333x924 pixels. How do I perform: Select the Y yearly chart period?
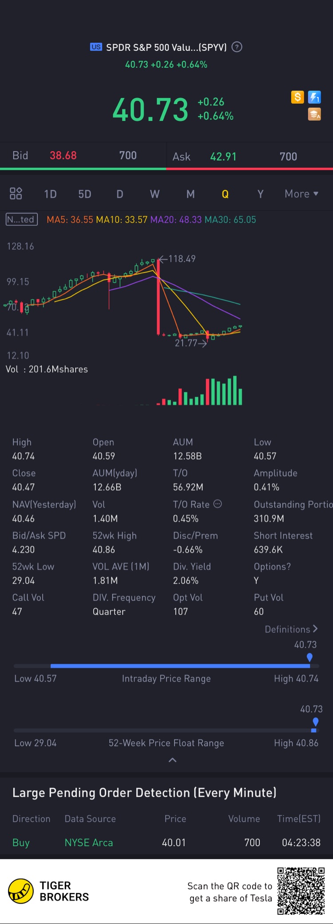point(261,194)
